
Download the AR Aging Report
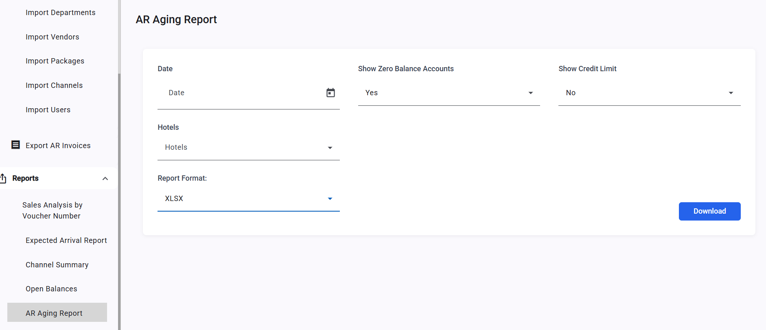[709, 211]
